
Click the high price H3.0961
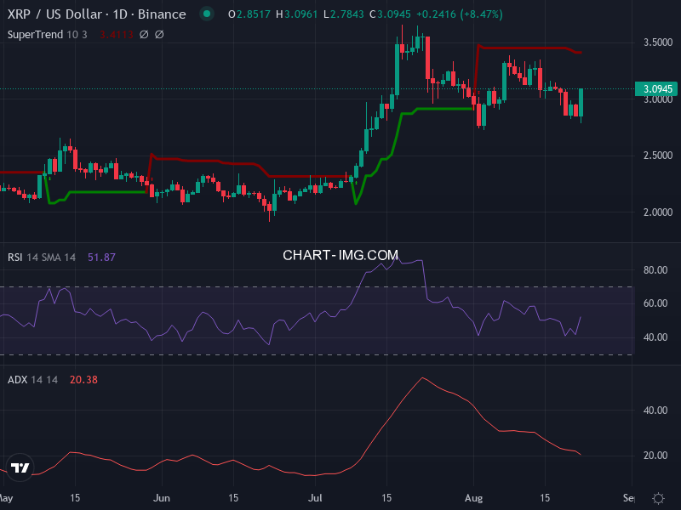297,14
